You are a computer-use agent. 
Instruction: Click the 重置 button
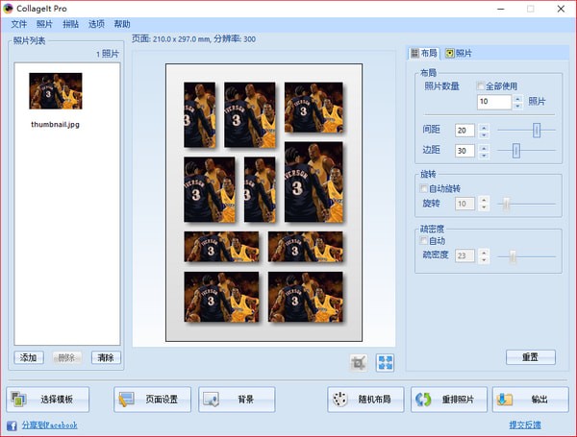(530, 357)
